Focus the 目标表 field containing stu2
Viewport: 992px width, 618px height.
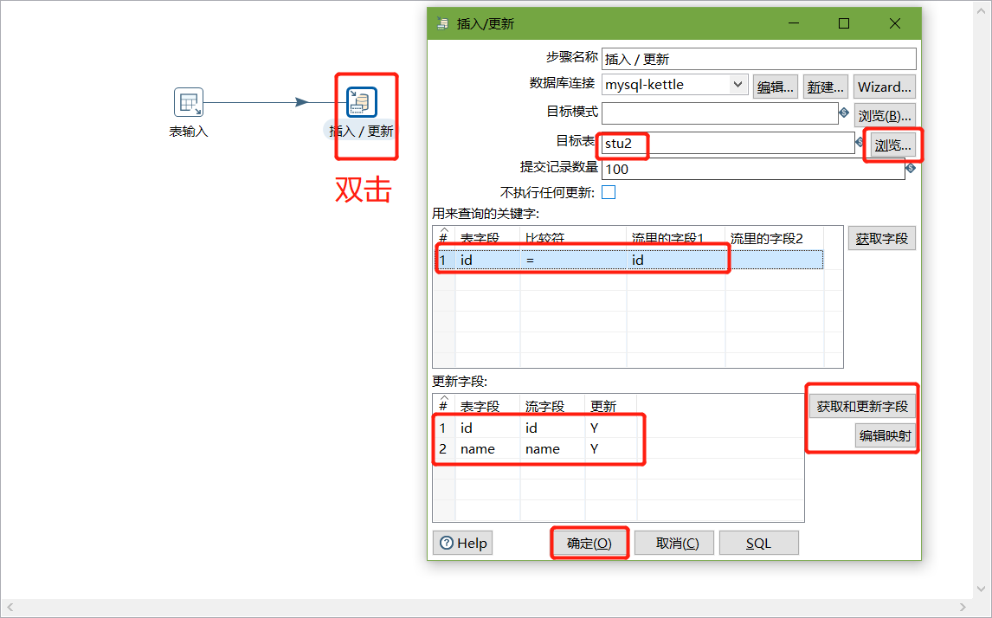727,143
